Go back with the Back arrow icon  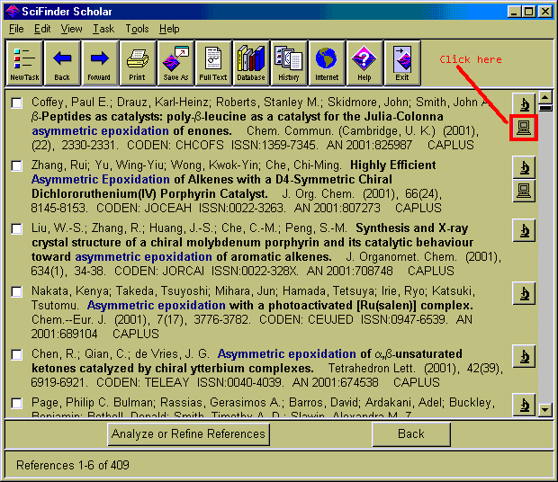(62, 63)
